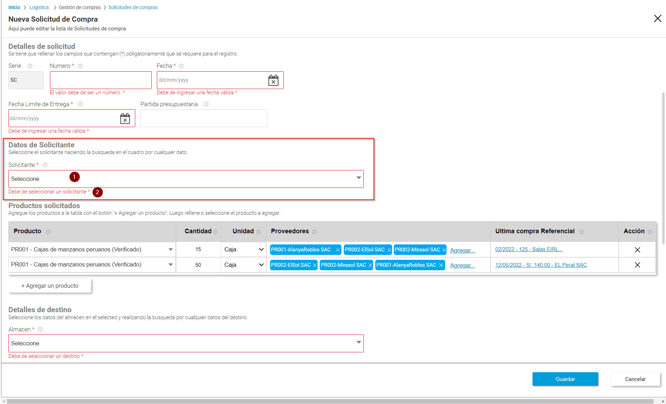666x404 pixels.
Task: Remove PR001-AlanyaRobles SAC chip in first product row
Action: pyautogui.click(x=337, y=250)
